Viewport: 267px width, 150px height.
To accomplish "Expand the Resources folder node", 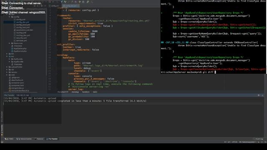I will point(10,43).
